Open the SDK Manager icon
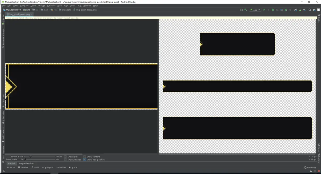Image resolution: width=321 pixels, height=174 pixels. click(x=304, y=10)
